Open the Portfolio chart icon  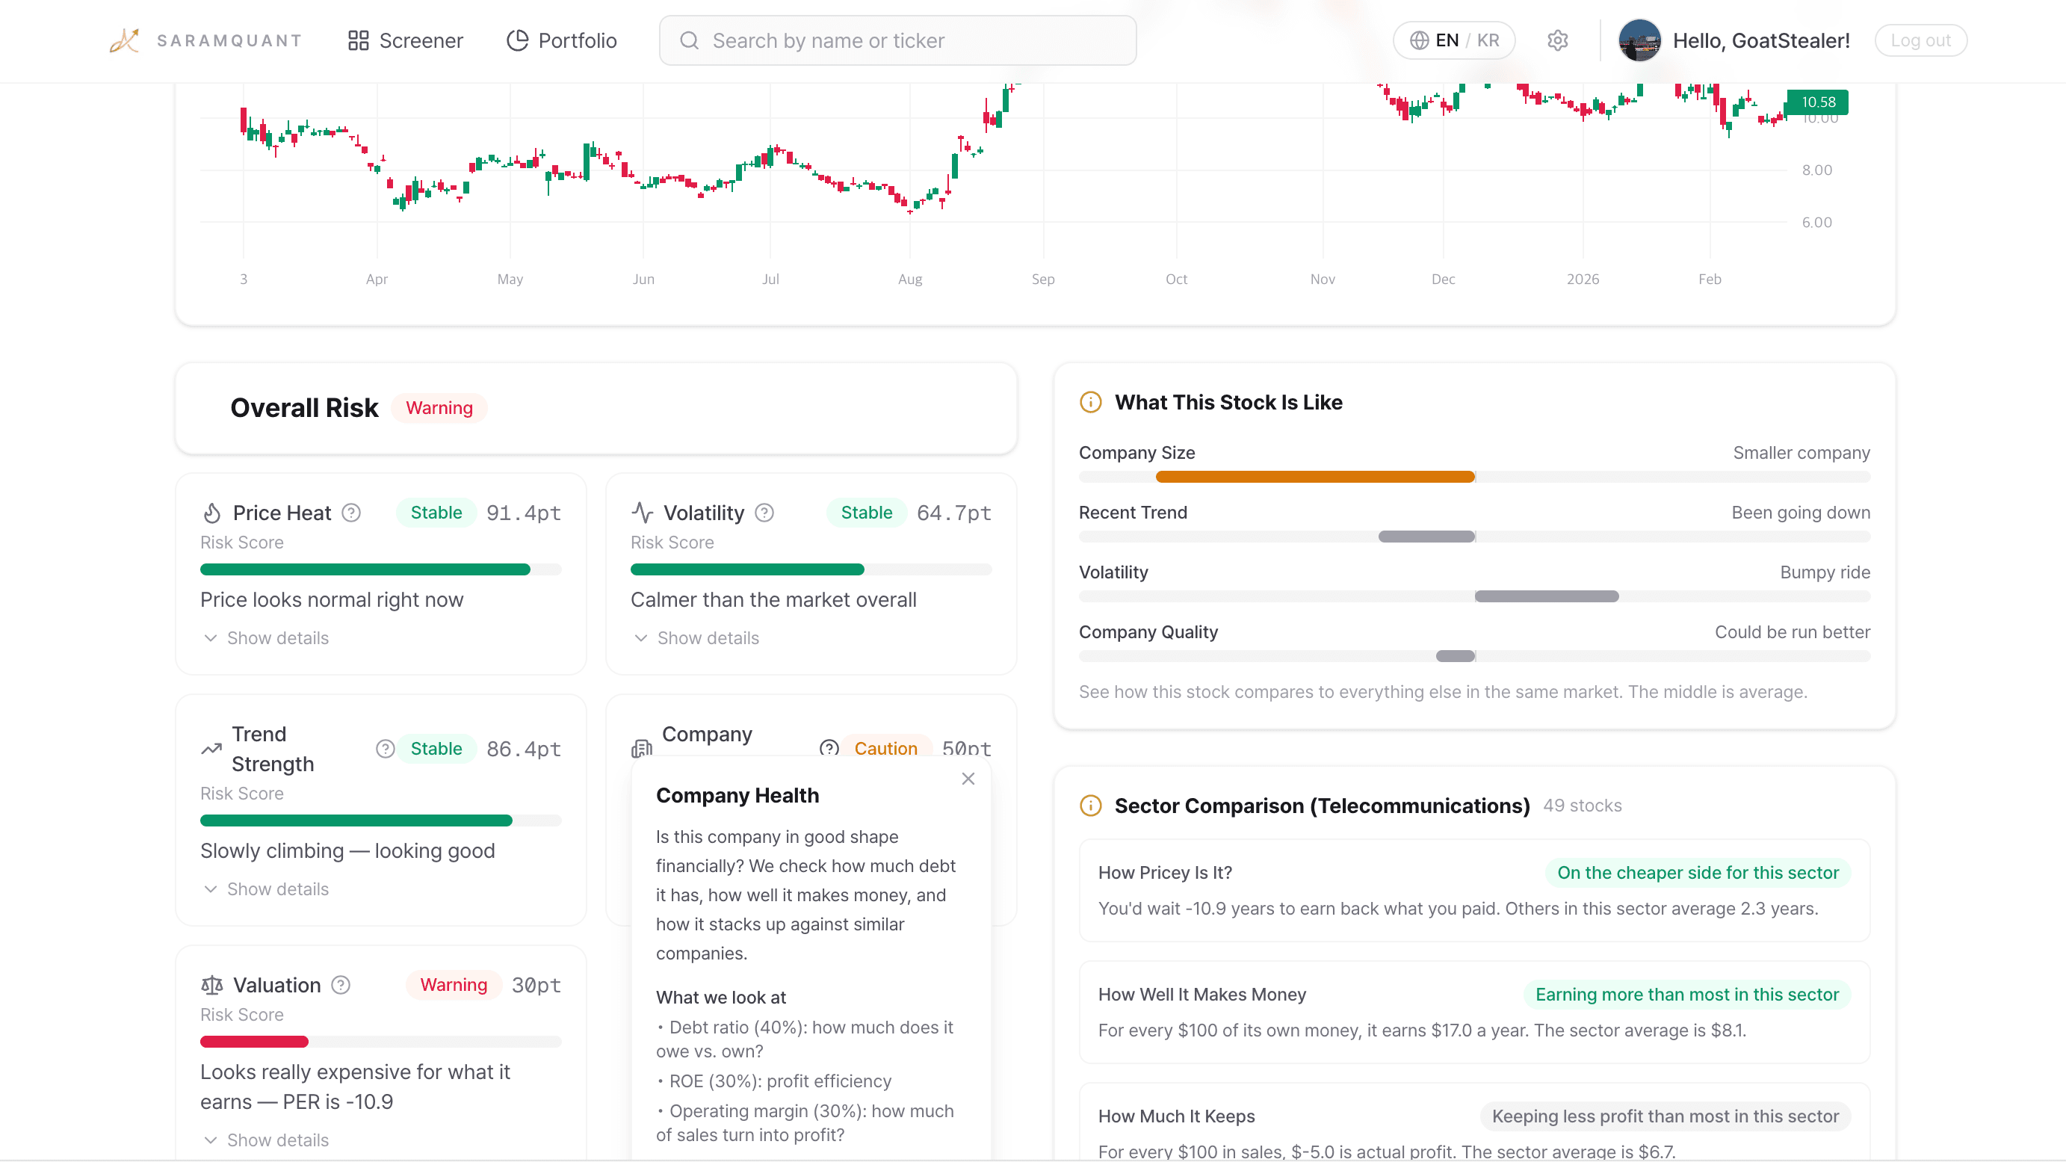point(517,40)
